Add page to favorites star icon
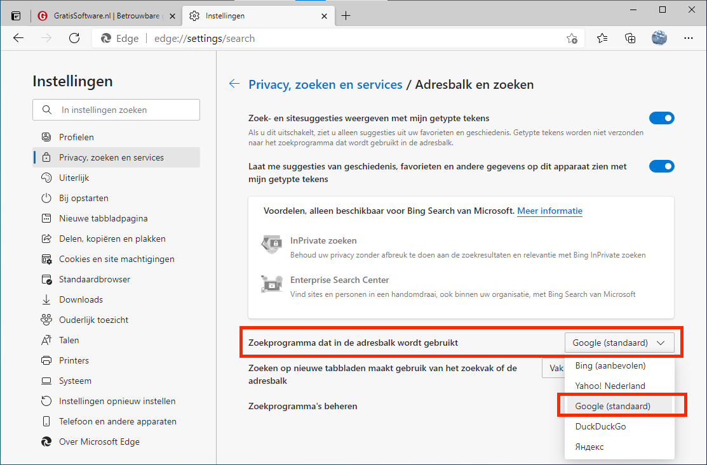Screen dimensions: 707x465 tap(572, 39)
